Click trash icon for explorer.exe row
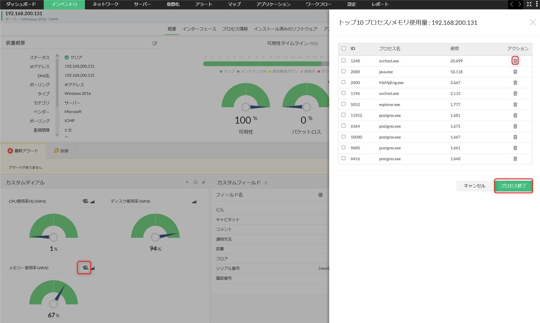 (x=515, y=104)
